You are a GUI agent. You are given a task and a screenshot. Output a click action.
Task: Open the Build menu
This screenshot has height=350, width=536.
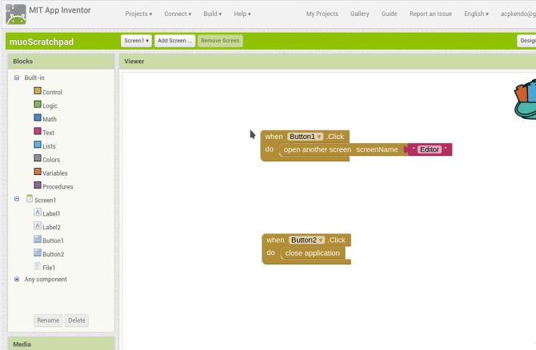[x=213, y=14]
